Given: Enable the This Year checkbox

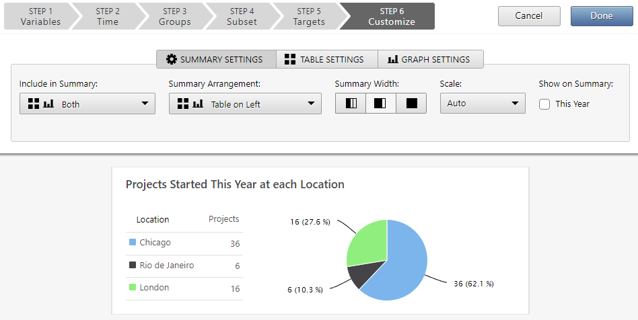Looking at the screenshot, I should 544,104.
